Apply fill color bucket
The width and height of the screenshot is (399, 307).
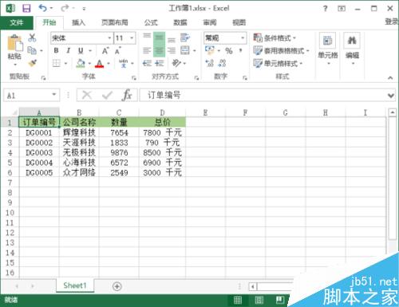pos(81,63)
